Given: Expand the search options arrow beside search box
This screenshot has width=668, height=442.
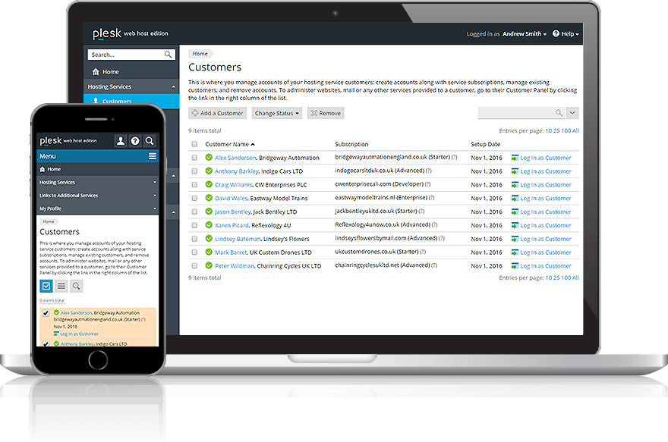Looking at the screenshot, I should [x=572, y=113].
